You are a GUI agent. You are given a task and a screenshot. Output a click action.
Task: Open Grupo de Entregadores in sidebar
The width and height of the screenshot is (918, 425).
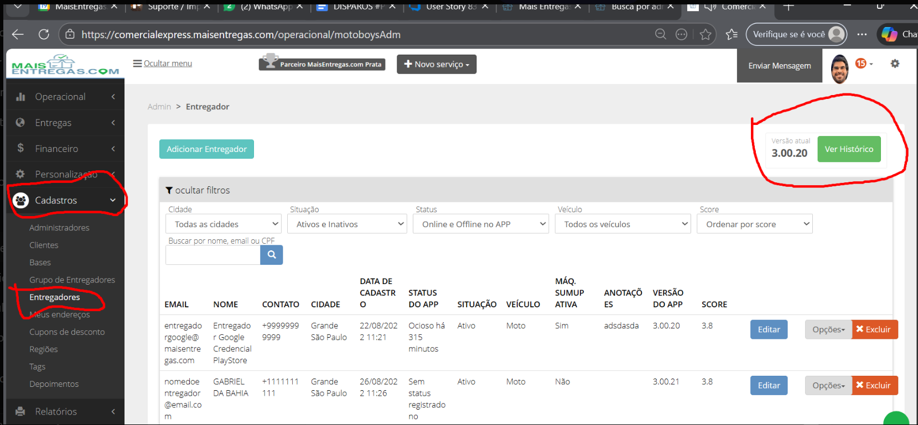coord(72,280)
